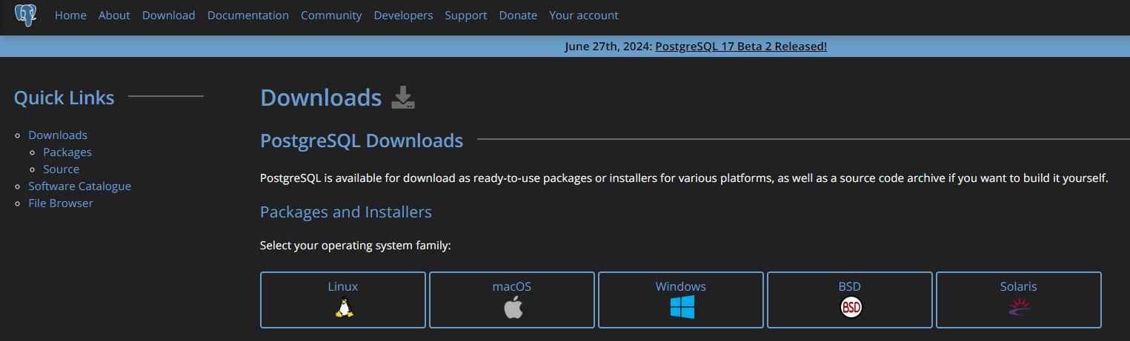
Task: Open Support in the top navigation
Action: [466, 15]
